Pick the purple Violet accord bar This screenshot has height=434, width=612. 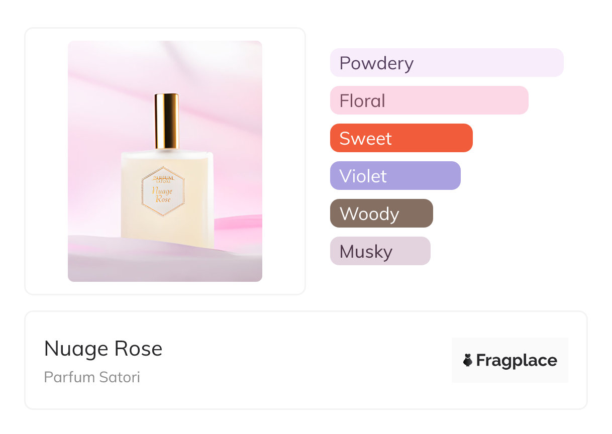pyautogui.click(x=395, y=176)
